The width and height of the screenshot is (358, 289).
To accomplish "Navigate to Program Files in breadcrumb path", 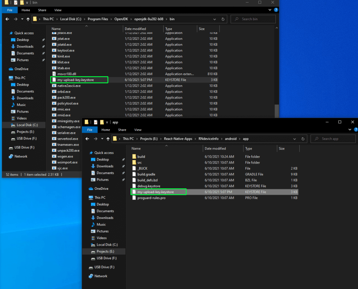I will pyautogui.click(x=99, y=19).
